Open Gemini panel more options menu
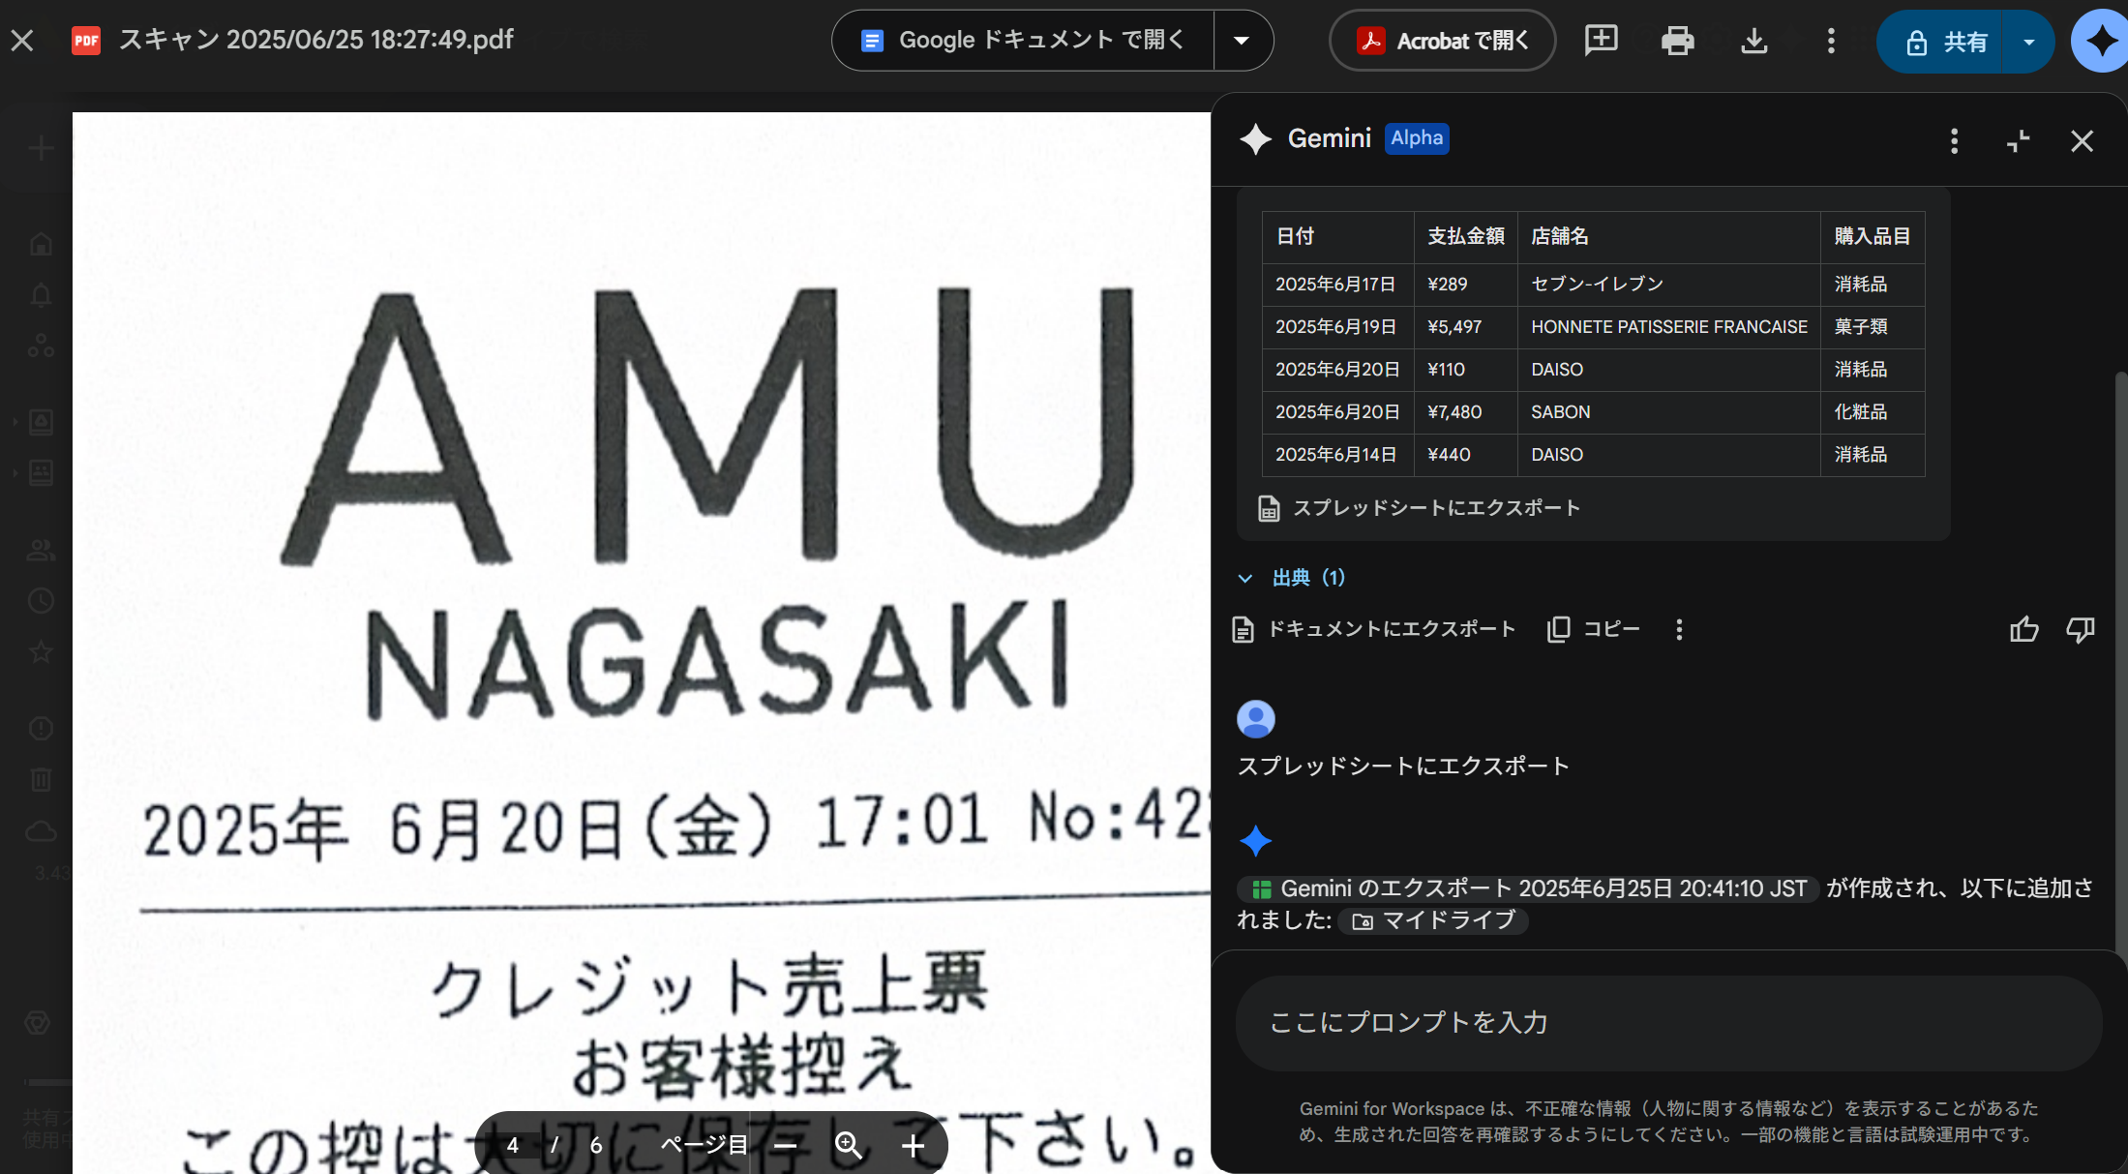Viewport: 2128px width, 1174px height. point(1954,141)
